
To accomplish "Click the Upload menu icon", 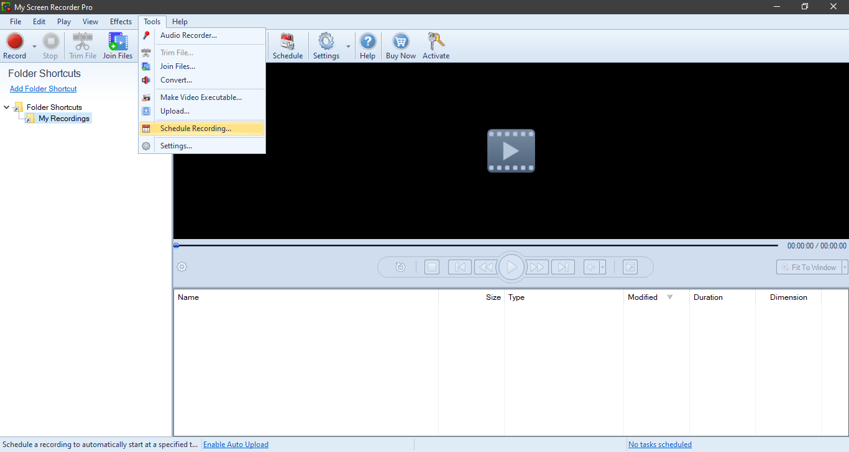I will tap(146, 111).
